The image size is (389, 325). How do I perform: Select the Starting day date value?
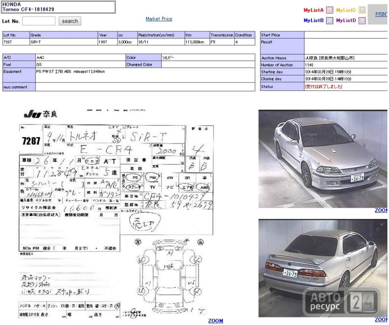(x=328, y=72)
